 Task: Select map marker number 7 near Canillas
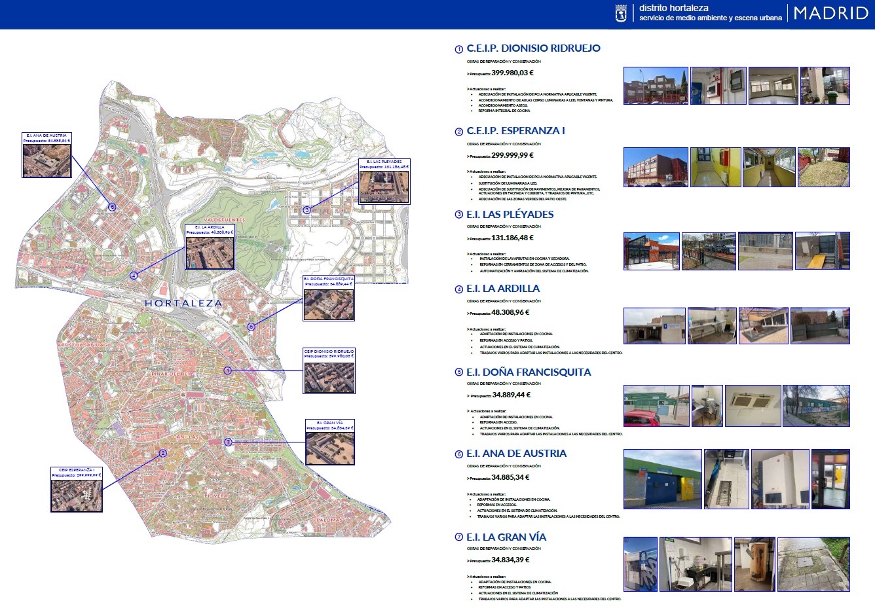tap(228, 442)
